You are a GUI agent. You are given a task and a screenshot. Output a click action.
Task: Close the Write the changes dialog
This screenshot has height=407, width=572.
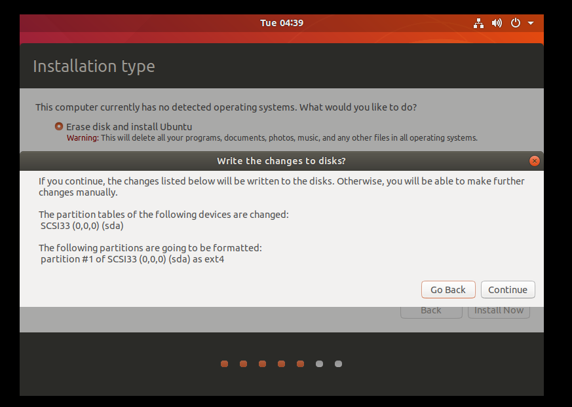[x=535, y=161]
